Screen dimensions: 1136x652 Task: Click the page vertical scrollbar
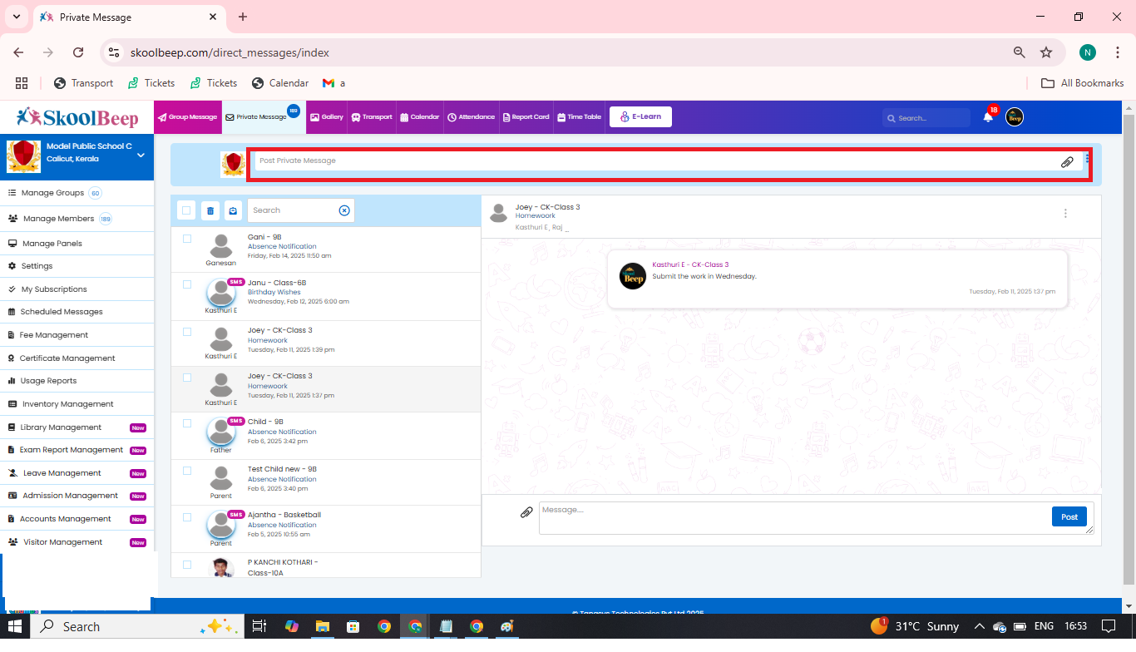click(1129, 349)
